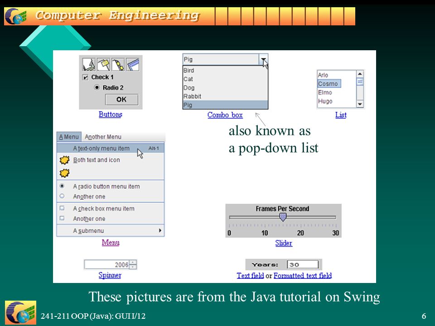435x326 pixels.
Task: Toggle the 'Another one' check box menu item
Action: coord(62,218)
